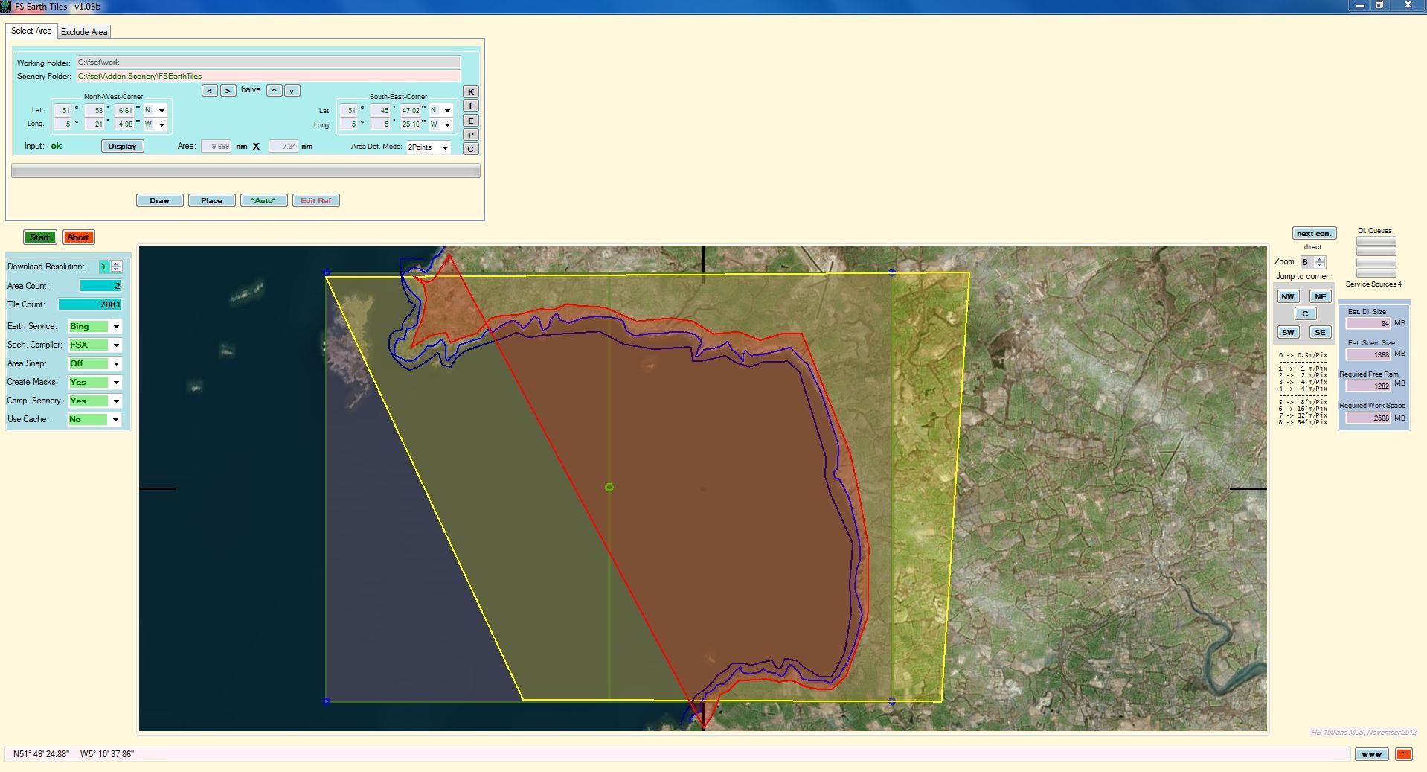This screenshot has width=1427, height=772.
Task: Click the orange tilde button in status bar
Action: [x=1403, y=755]
